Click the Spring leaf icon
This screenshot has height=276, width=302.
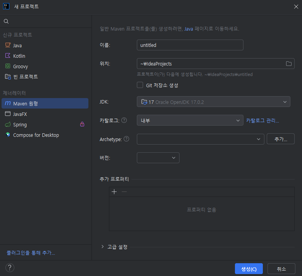tap(8, 124)
